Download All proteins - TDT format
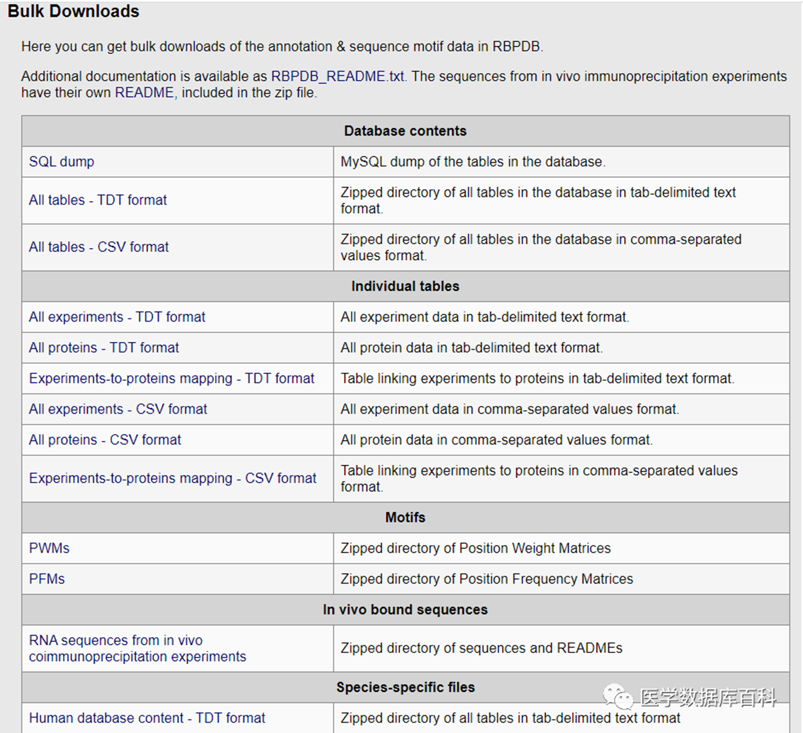The height and width of the screenshot is (733, 803). click(x=104, y=348)
